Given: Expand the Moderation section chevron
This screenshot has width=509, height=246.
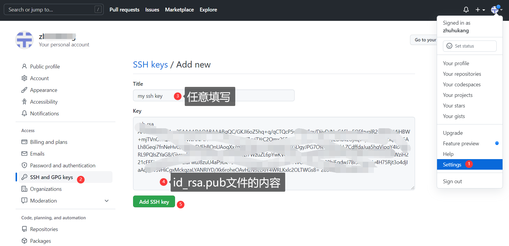Looking at the screenshot, I should 107,201.
